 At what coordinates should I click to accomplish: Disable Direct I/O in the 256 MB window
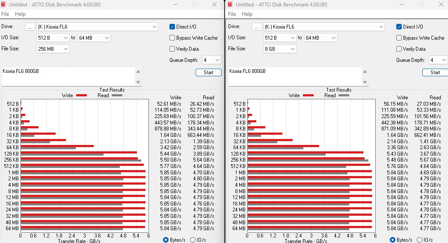(x=172, y=27)
